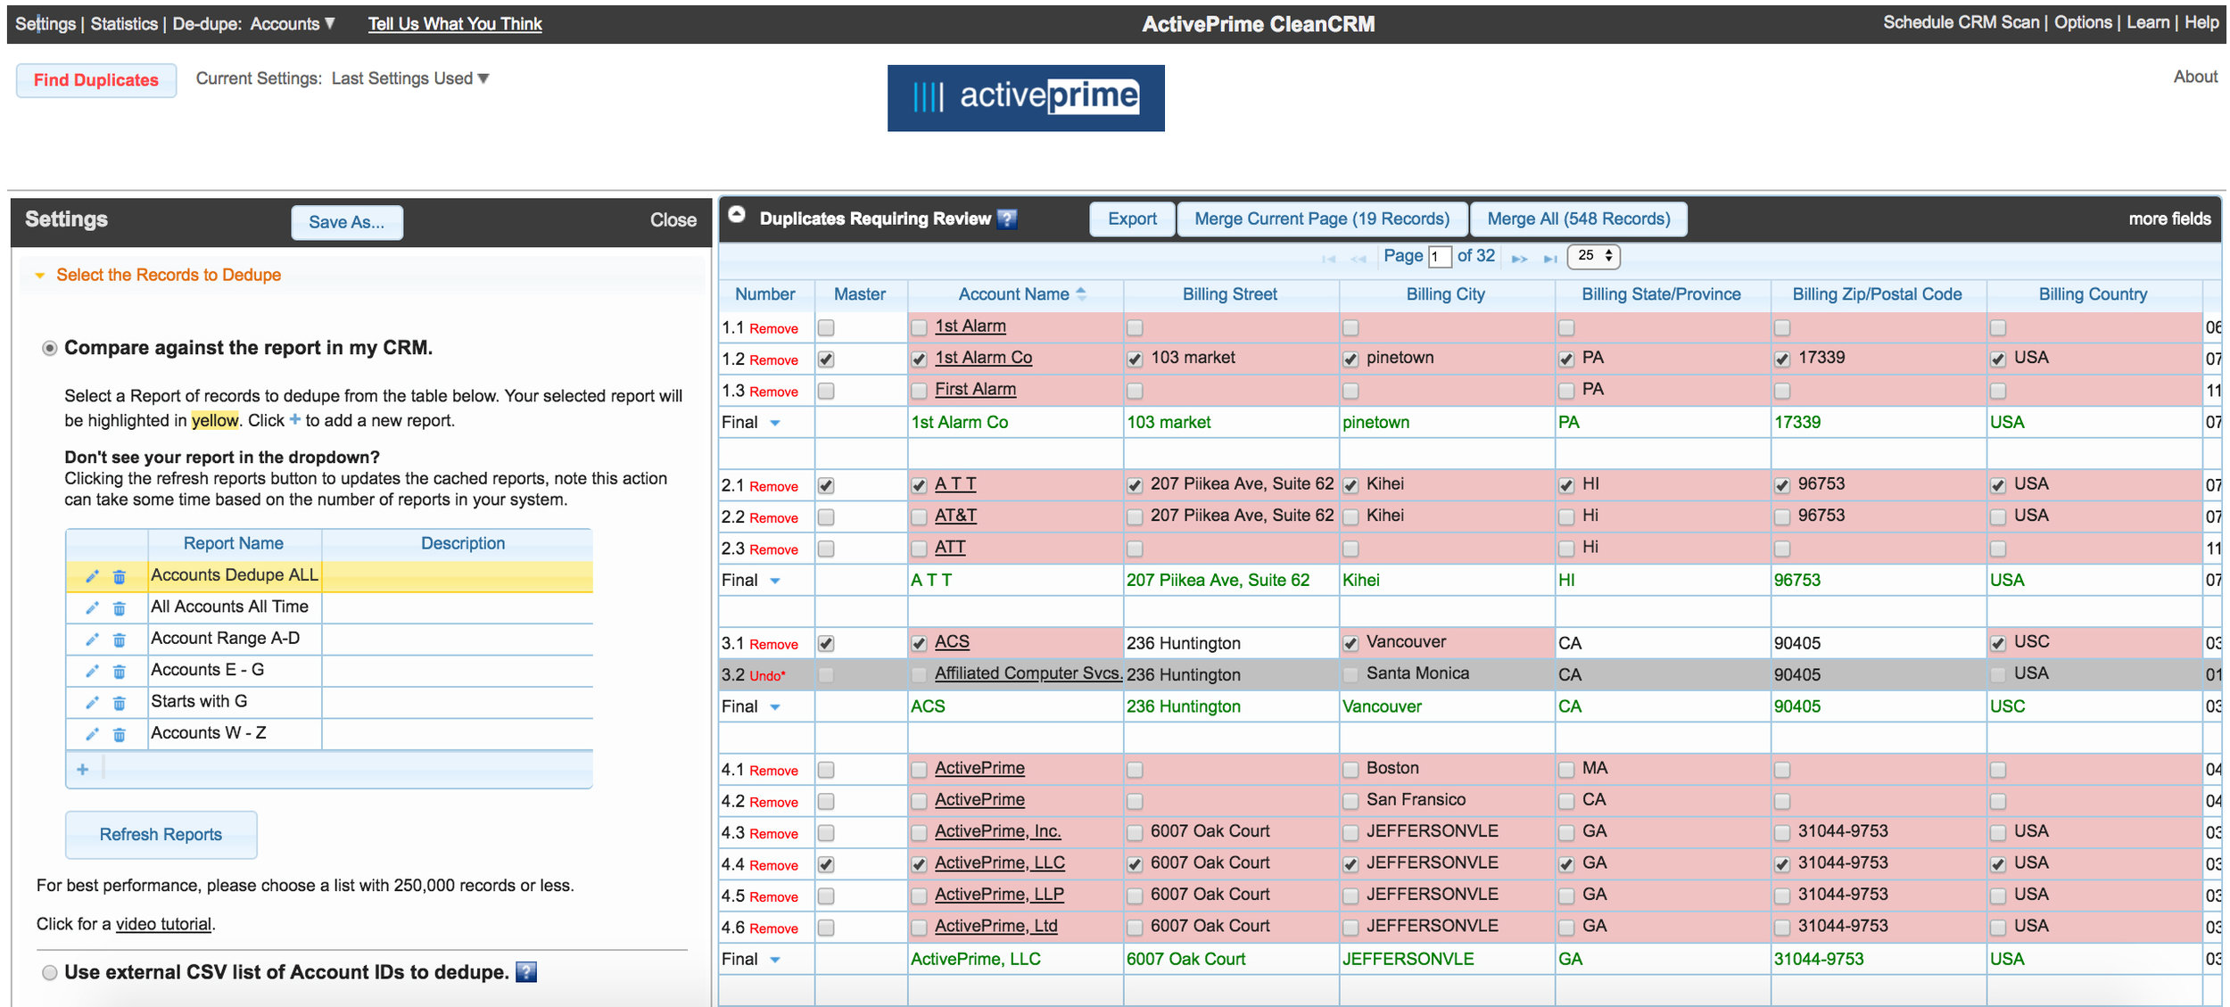
Task: Open the Options menu item
Action: (2083, 22)
